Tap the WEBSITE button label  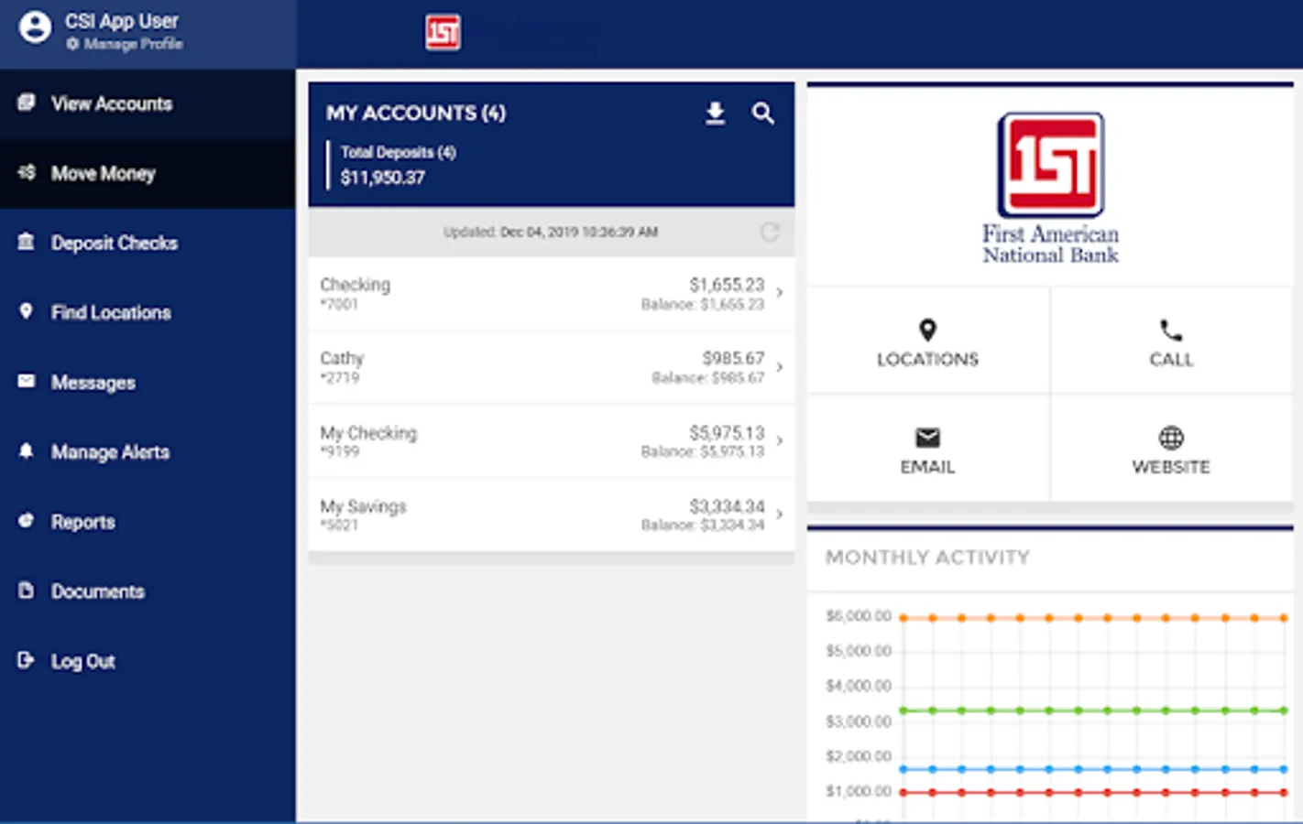coord(1171,467)
